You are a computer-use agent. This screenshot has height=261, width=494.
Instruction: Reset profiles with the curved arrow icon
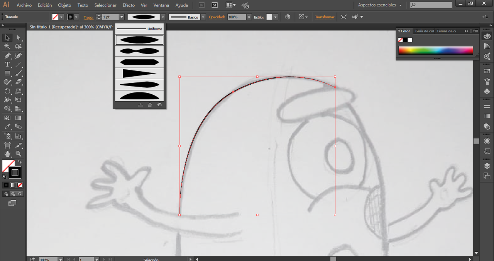159,105
